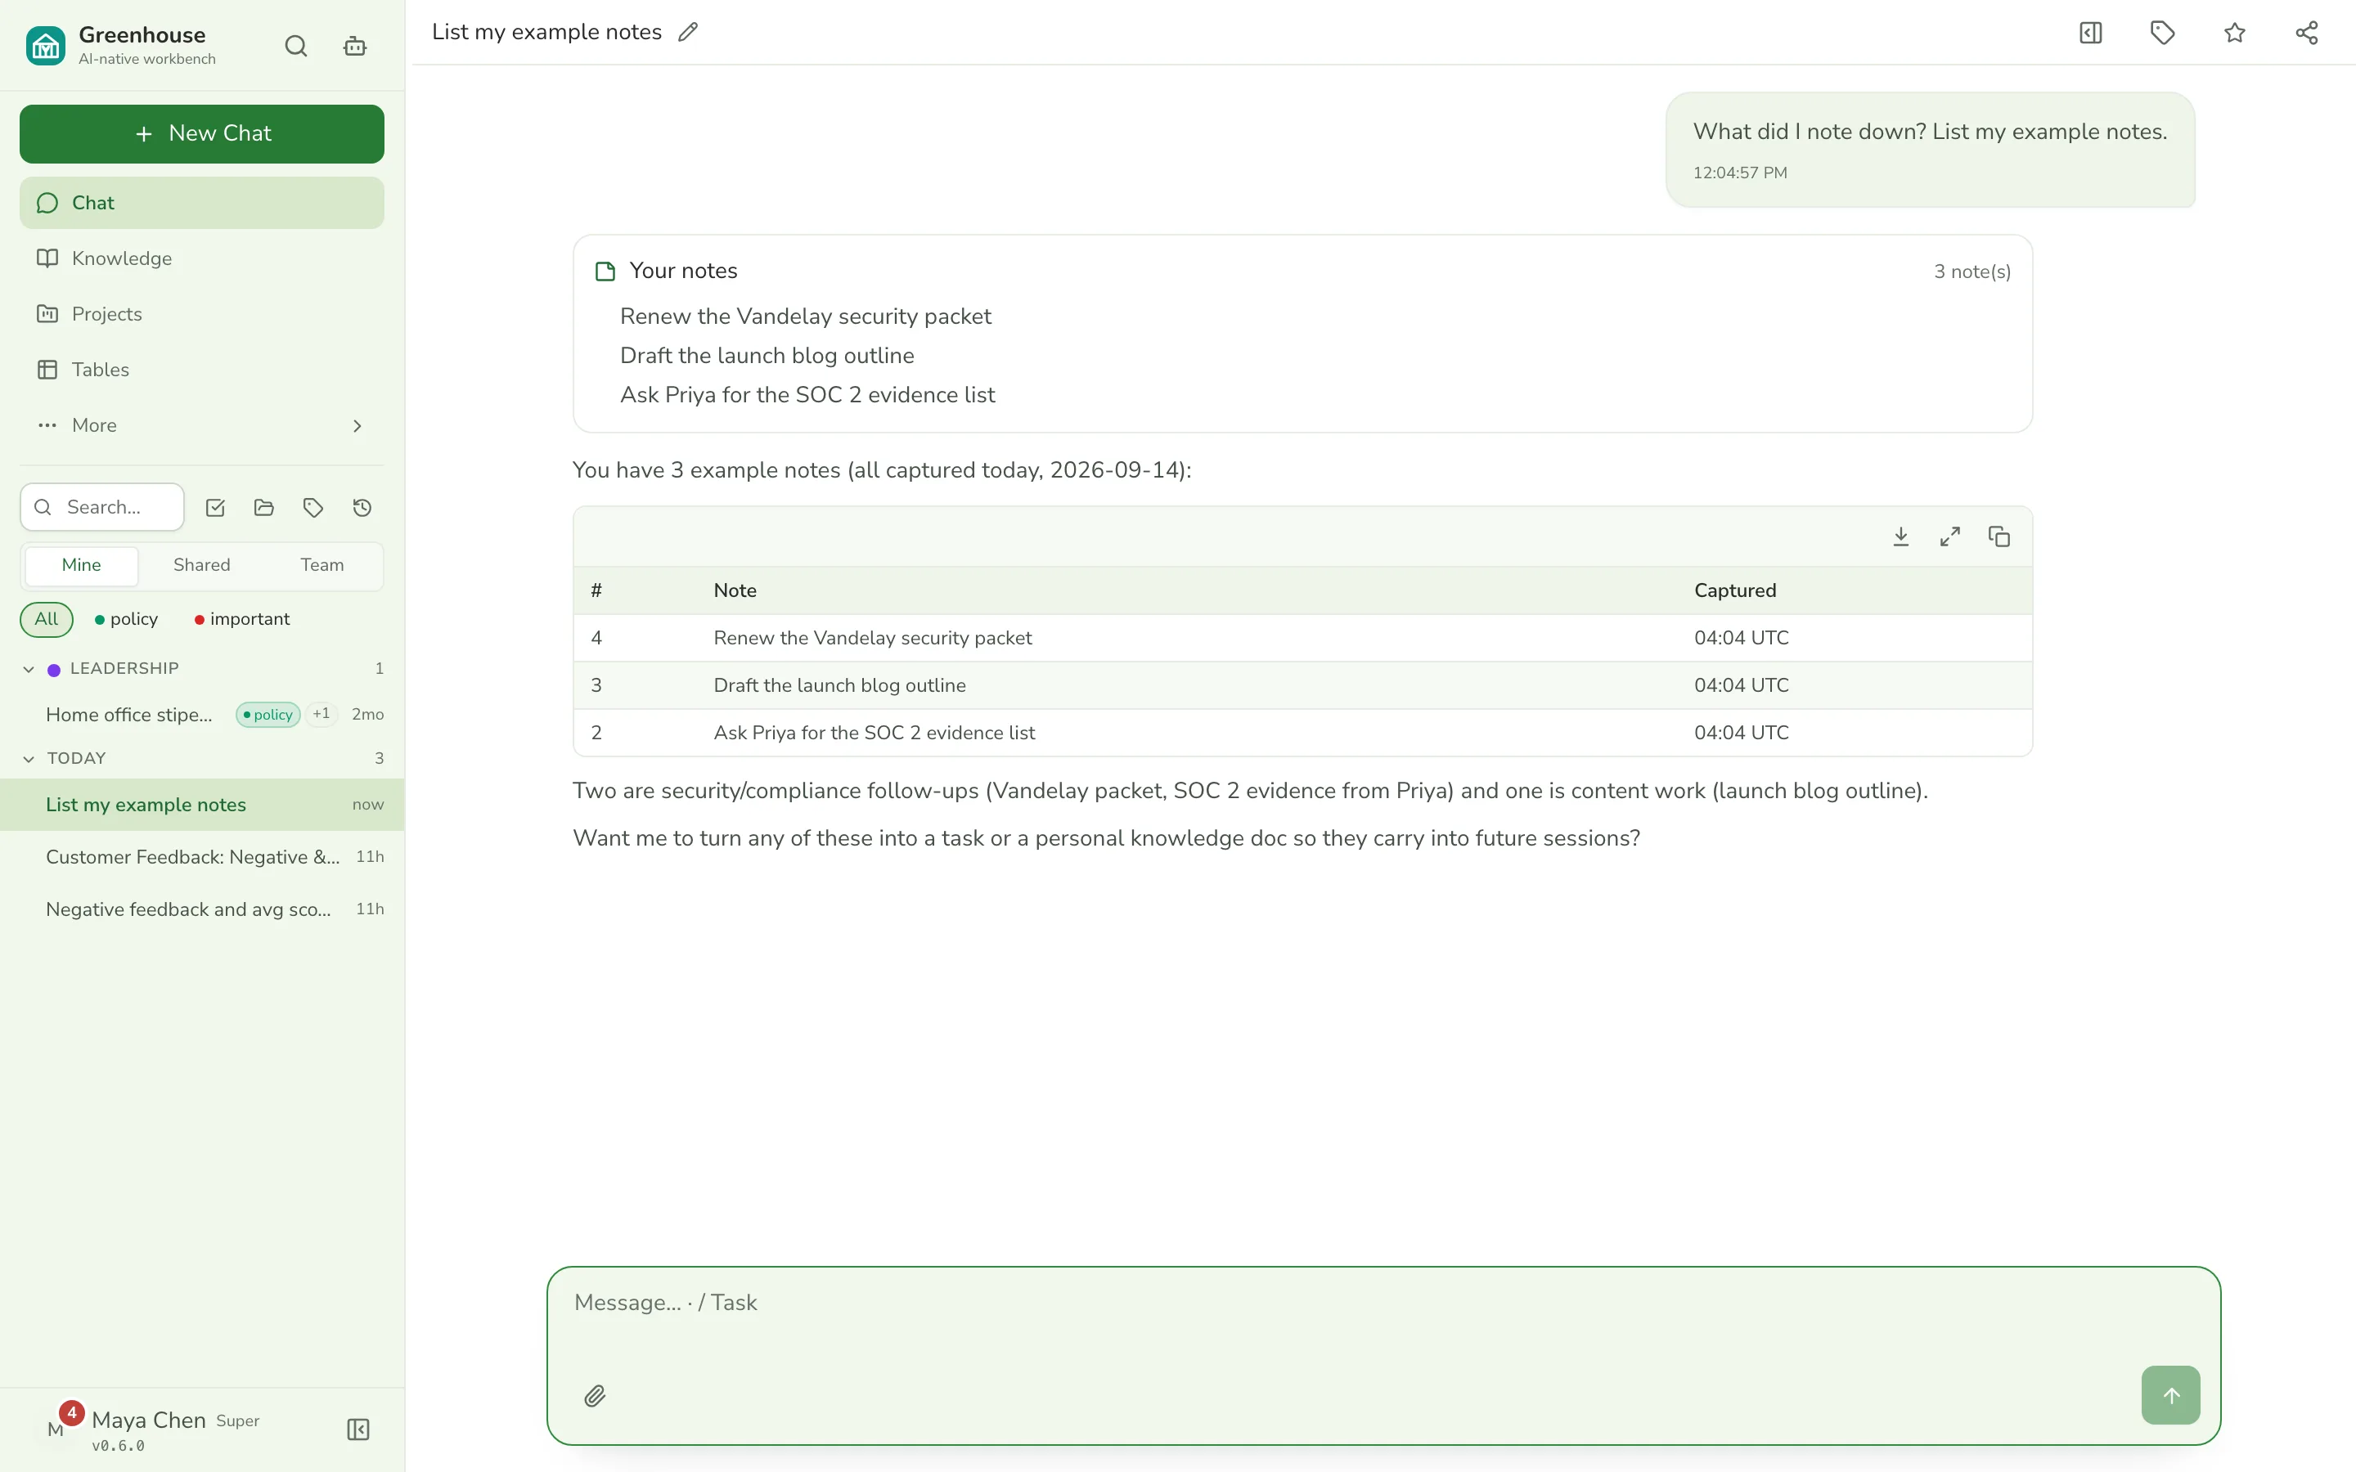Open chat history clock icon
Viewport: 2356px width, 1472px height.
click(362, 507)
